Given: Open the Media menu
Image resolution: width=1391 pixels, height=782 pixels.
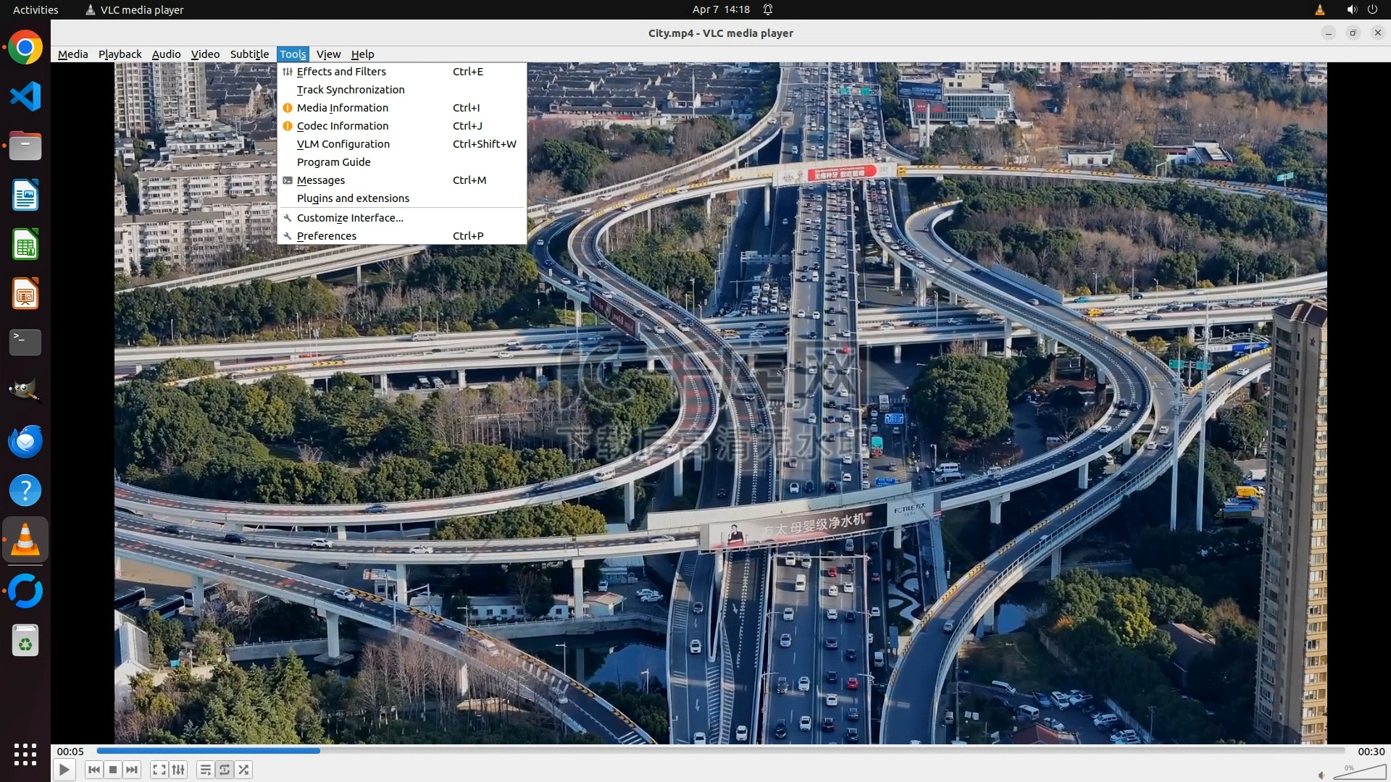Looking at the screenshot, I should (72, 54).
